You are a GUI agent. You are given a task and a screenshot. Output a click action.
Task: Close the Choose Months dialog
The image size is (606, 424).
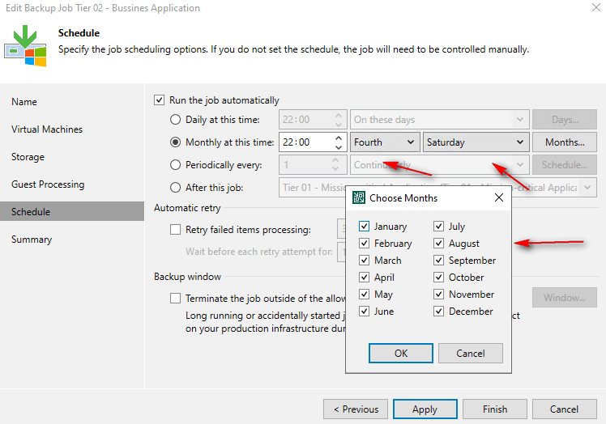[x=498, y=198]
